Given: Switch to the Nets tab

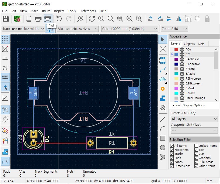Looking at the screenshot, I should click(201, 44).
